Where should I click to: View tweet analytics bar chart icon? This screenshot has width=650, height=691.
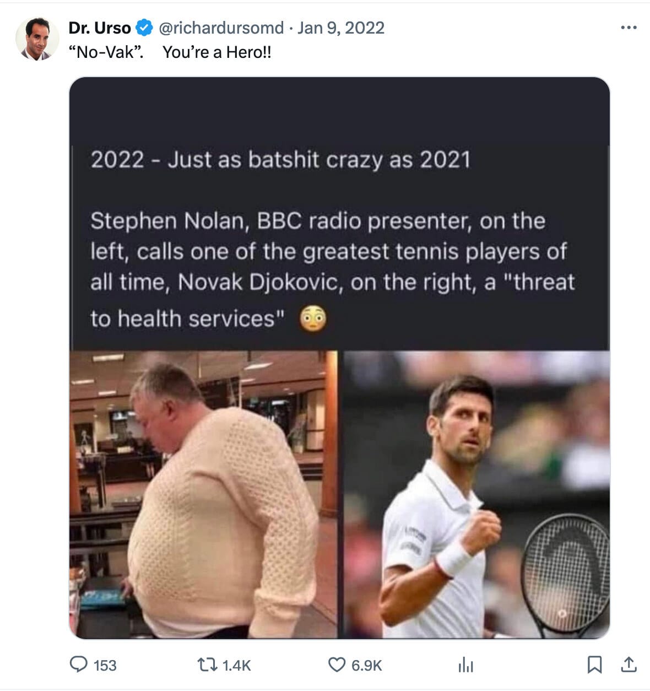pos(466,665)
